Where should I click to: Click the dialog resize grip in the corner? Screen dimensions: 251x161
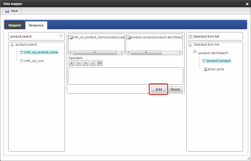point(249,158)
